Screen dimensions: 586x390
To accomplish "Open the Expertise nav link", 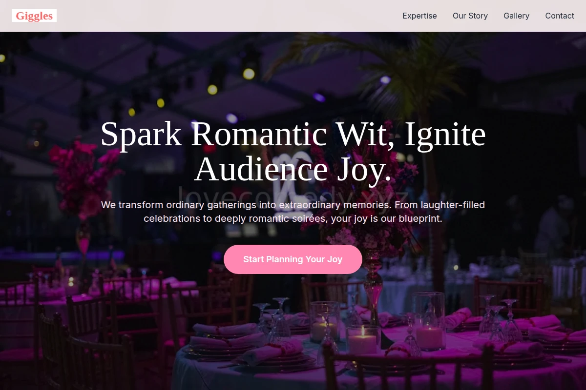I will coord(419,16).
